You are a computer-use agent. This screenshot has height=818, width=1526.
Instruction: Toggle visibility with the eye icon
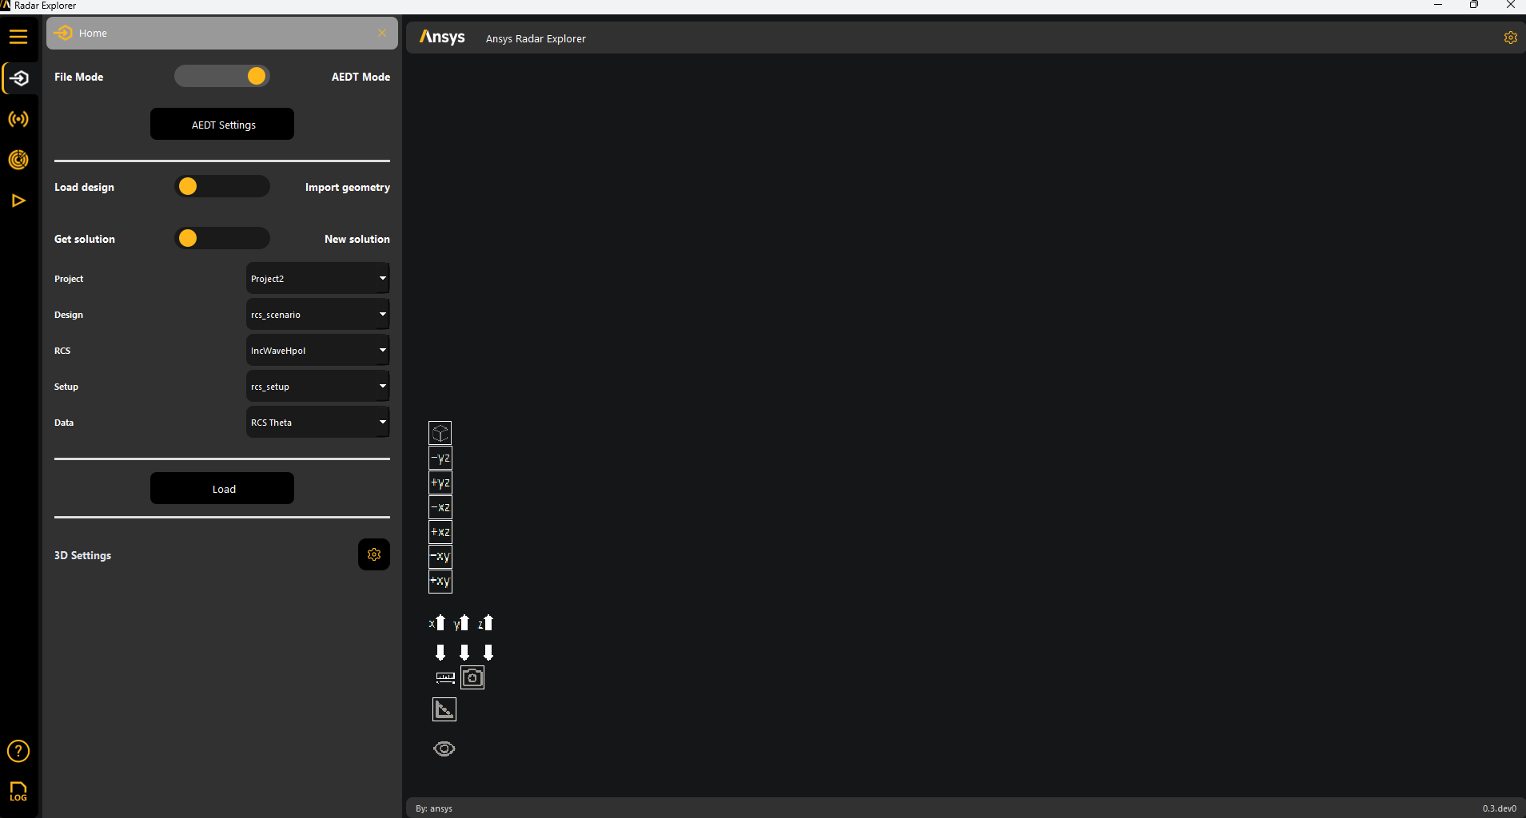click(444, 749)
